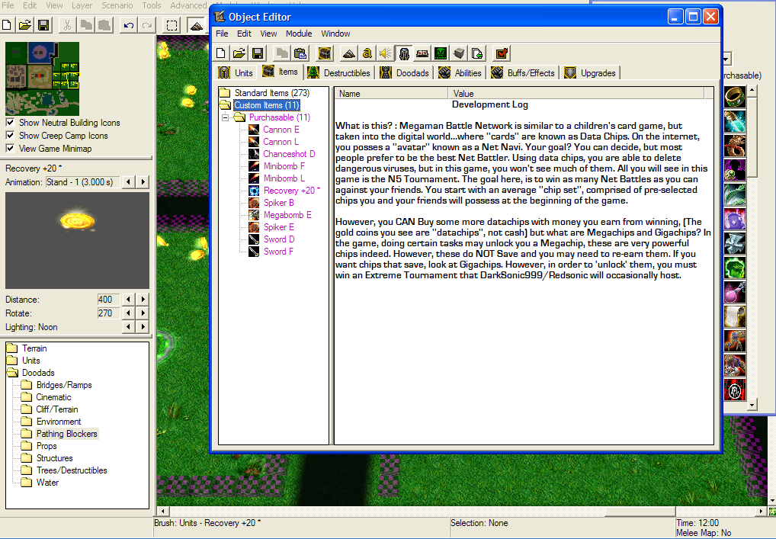Increase Distance with right arrow
Image resolution: width=776 pixels, height=539 pixels.
point(143,299)
